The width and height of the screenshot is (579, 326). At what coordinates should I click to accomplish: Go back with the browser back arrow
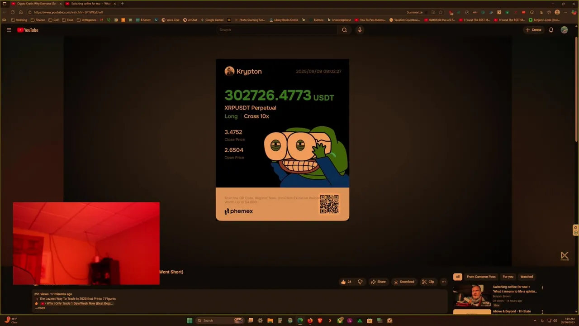pyautogui.click(x=5, y=12)
